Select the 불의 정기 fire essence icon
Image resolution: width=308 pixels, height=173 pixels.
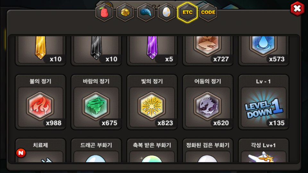click(40, 106)
